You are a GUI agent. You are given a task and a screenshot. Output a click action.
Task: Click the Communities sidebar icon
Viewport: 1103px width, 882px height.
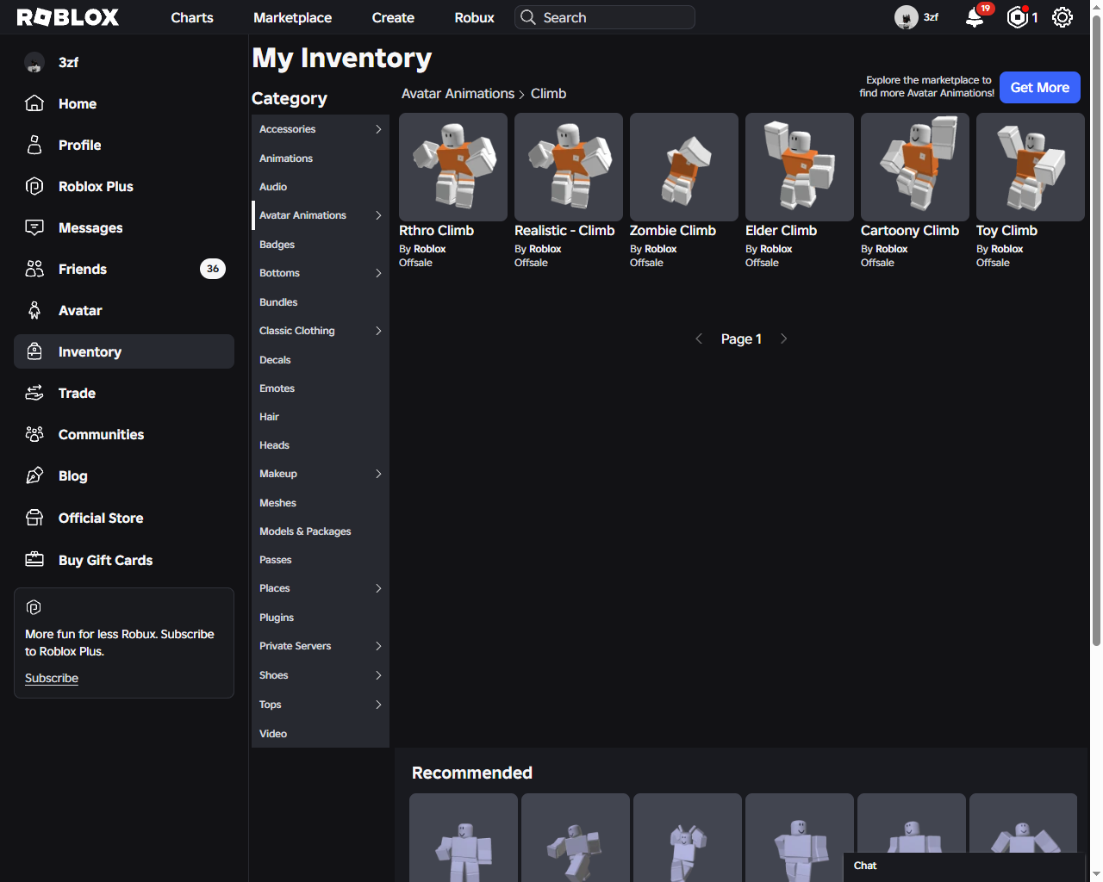[x=34, y=434]
